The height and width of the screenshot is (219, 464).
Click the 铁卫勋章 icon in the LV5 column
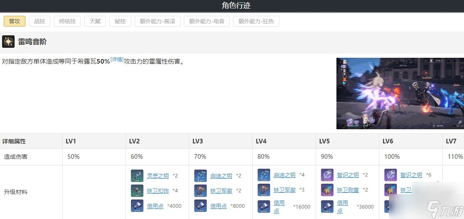[327, 190]
